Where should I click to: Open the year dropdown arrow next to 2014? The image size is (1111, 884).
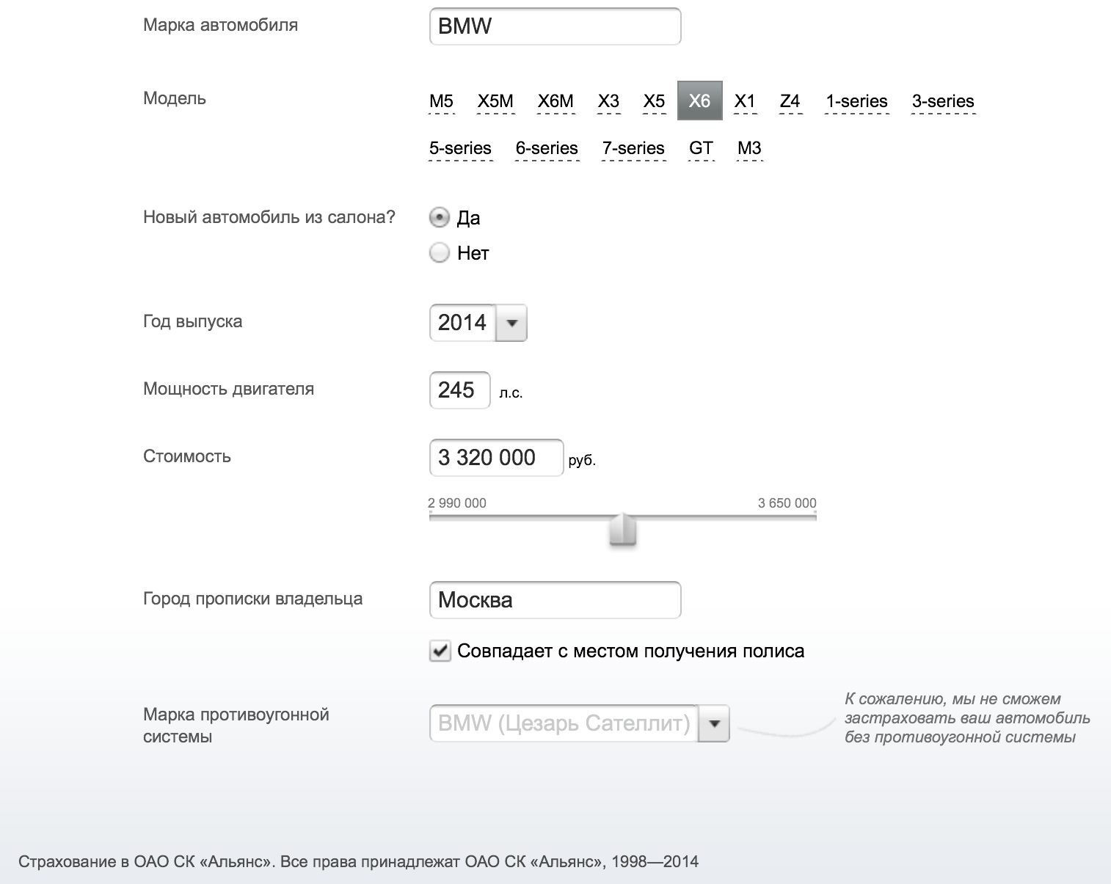[x=512, y=323]
